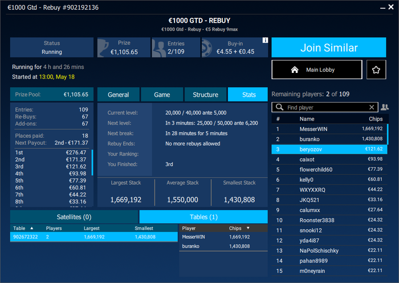The image size is (399, 283).
Task: Select the WXYXXRQ player row
Action: pyautogui.click(x=329, y=190)
